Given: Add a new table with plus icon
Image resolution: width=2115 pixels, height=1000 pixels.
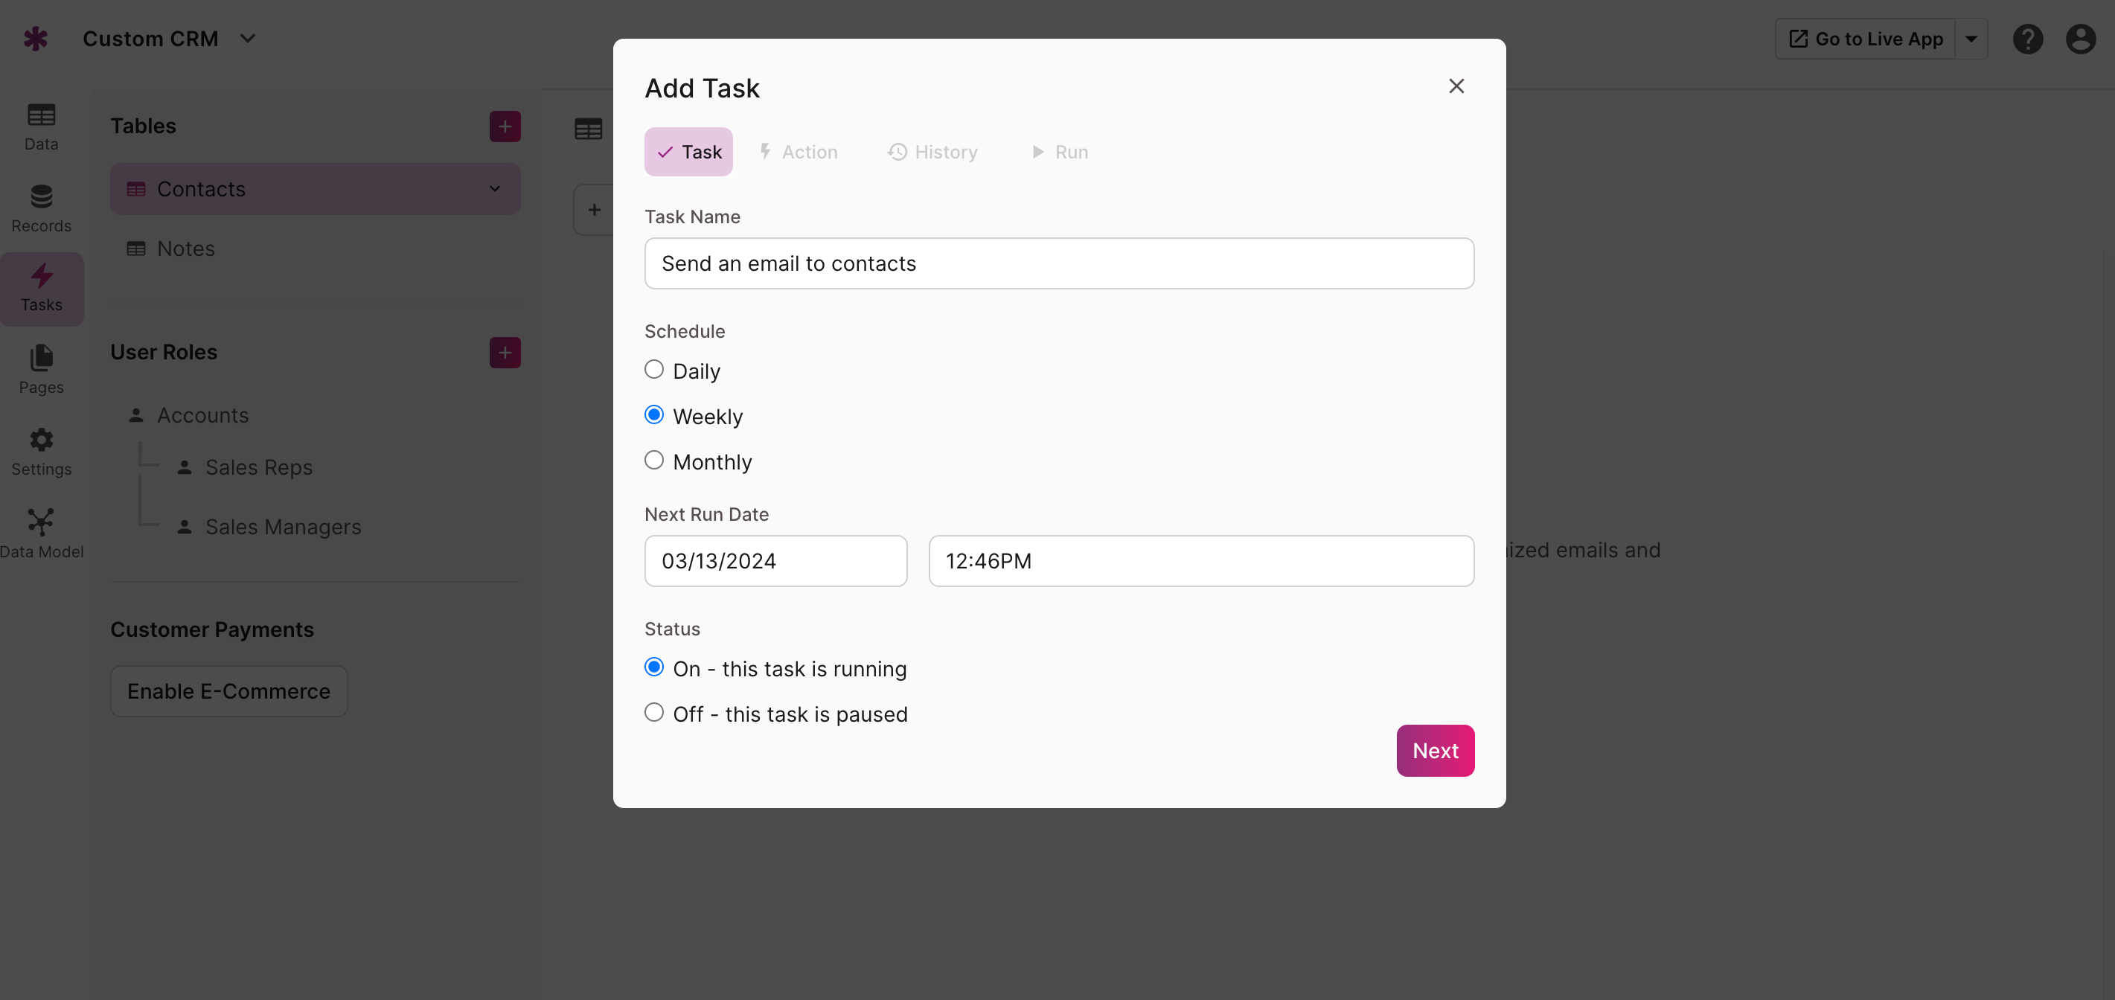Looking at the screenshot, I should tap(505, 126).
